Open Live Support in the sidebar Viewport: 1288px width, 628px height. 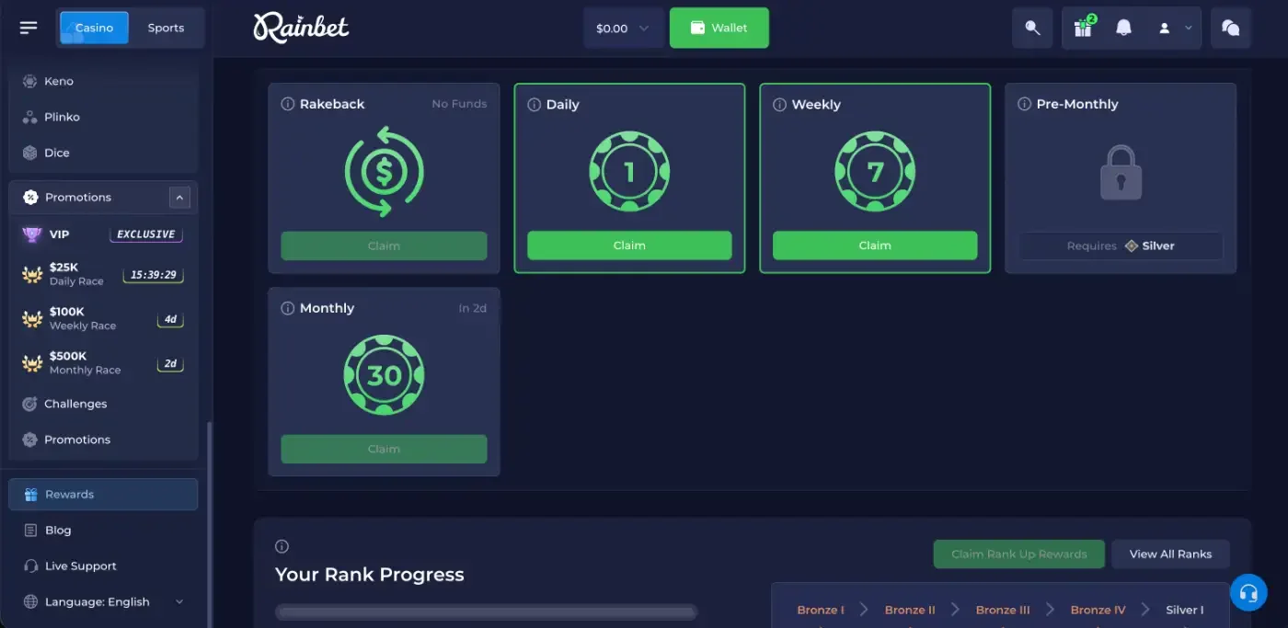pos(103,566)
